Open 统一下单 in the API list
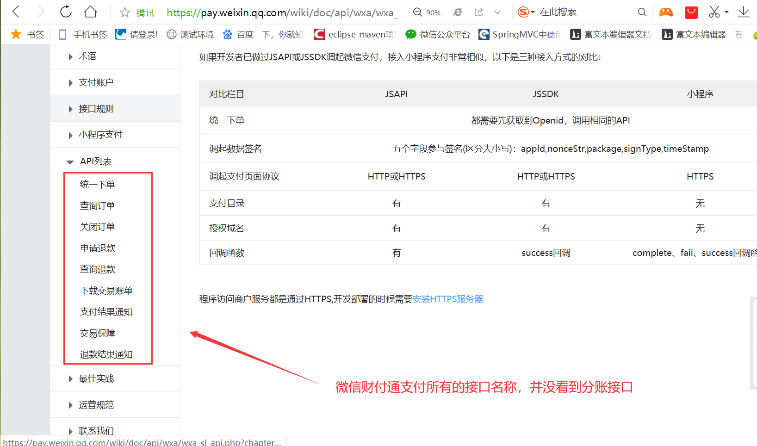757x446 pixels. (x=97, y=185)
